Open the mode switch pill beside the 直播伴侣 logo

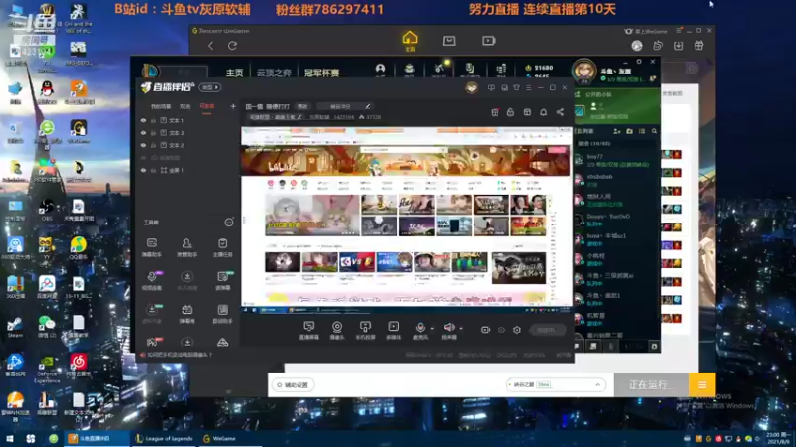(x=210, y=87)
